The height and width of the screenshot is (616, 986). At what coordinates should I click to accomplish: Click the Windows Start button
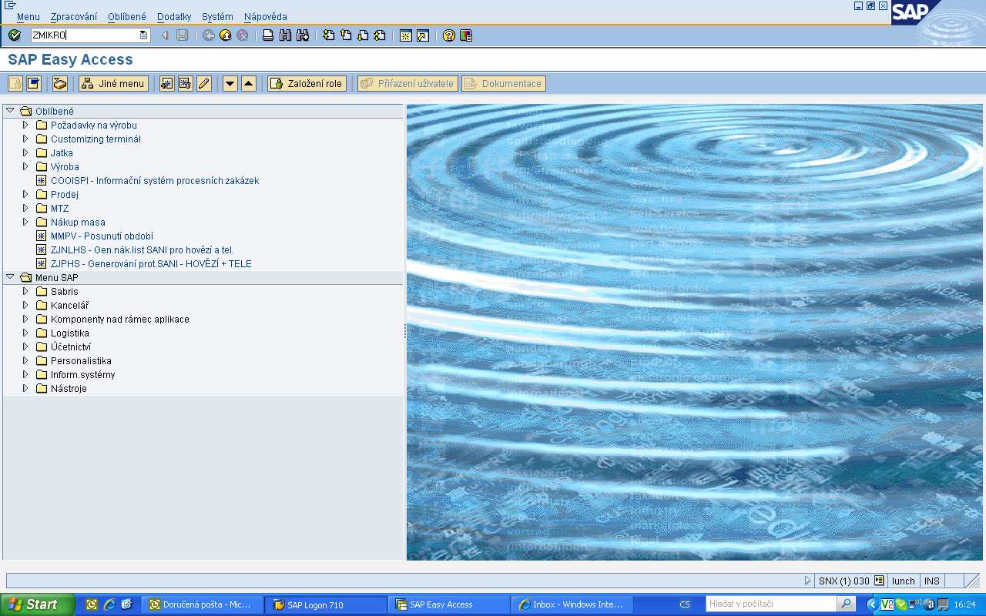click(x=37, y=604)
